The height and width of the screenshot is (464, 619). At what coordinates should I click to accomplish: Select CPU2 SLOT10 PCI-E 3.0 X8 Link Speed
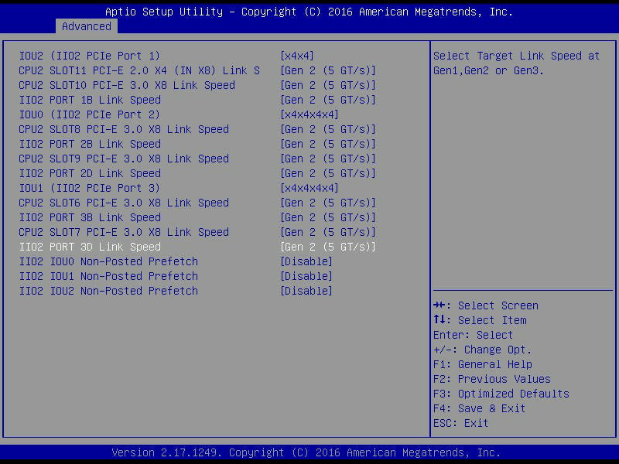click(x=127, y=85)
